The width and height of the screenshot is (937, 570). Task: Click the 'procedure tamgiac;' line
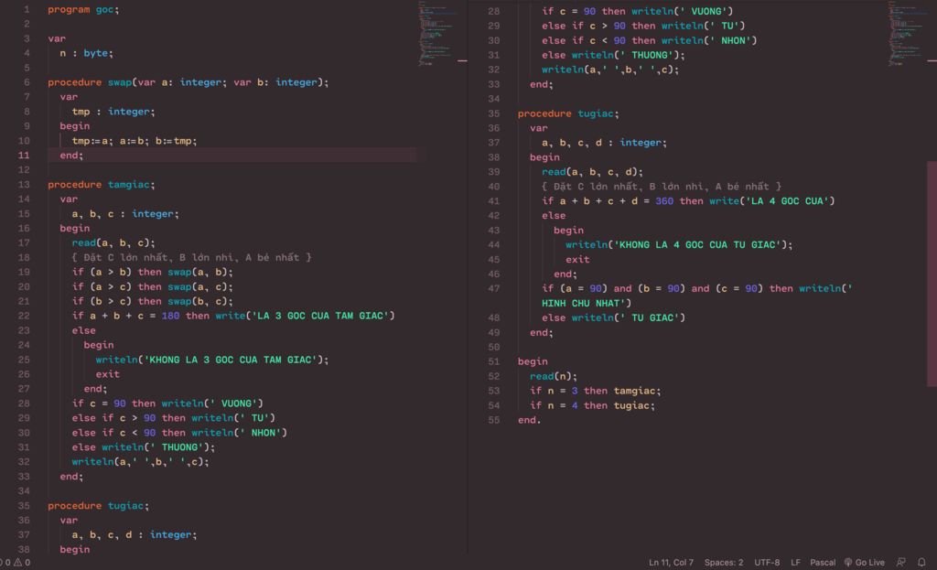coord(101,185)
